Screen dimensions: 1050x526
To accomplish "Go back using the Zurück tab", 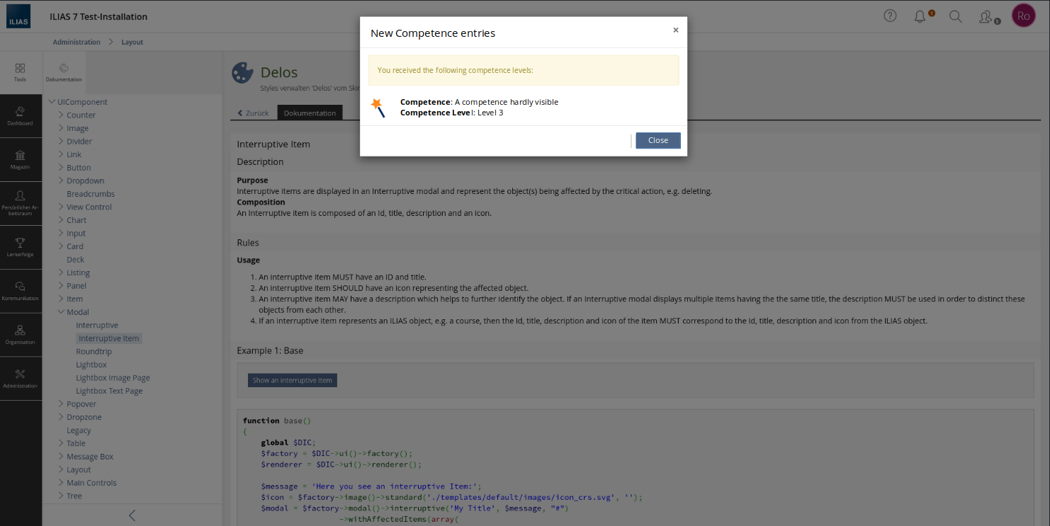I will click(253, 113).
